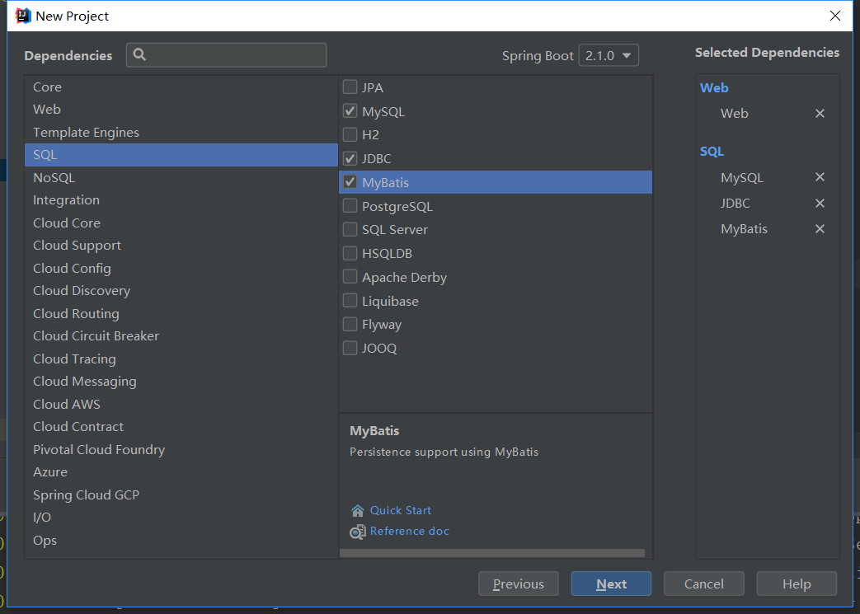Remove MyBatis from Selected Dependencies
Viewport: 860px width, 614px height.
point(820,228)
